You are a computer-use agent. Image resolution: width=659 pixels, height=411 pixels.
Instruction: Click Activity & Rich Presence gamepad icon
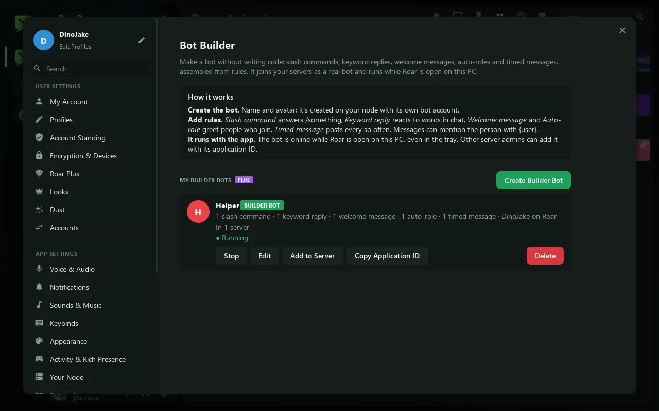39,359
